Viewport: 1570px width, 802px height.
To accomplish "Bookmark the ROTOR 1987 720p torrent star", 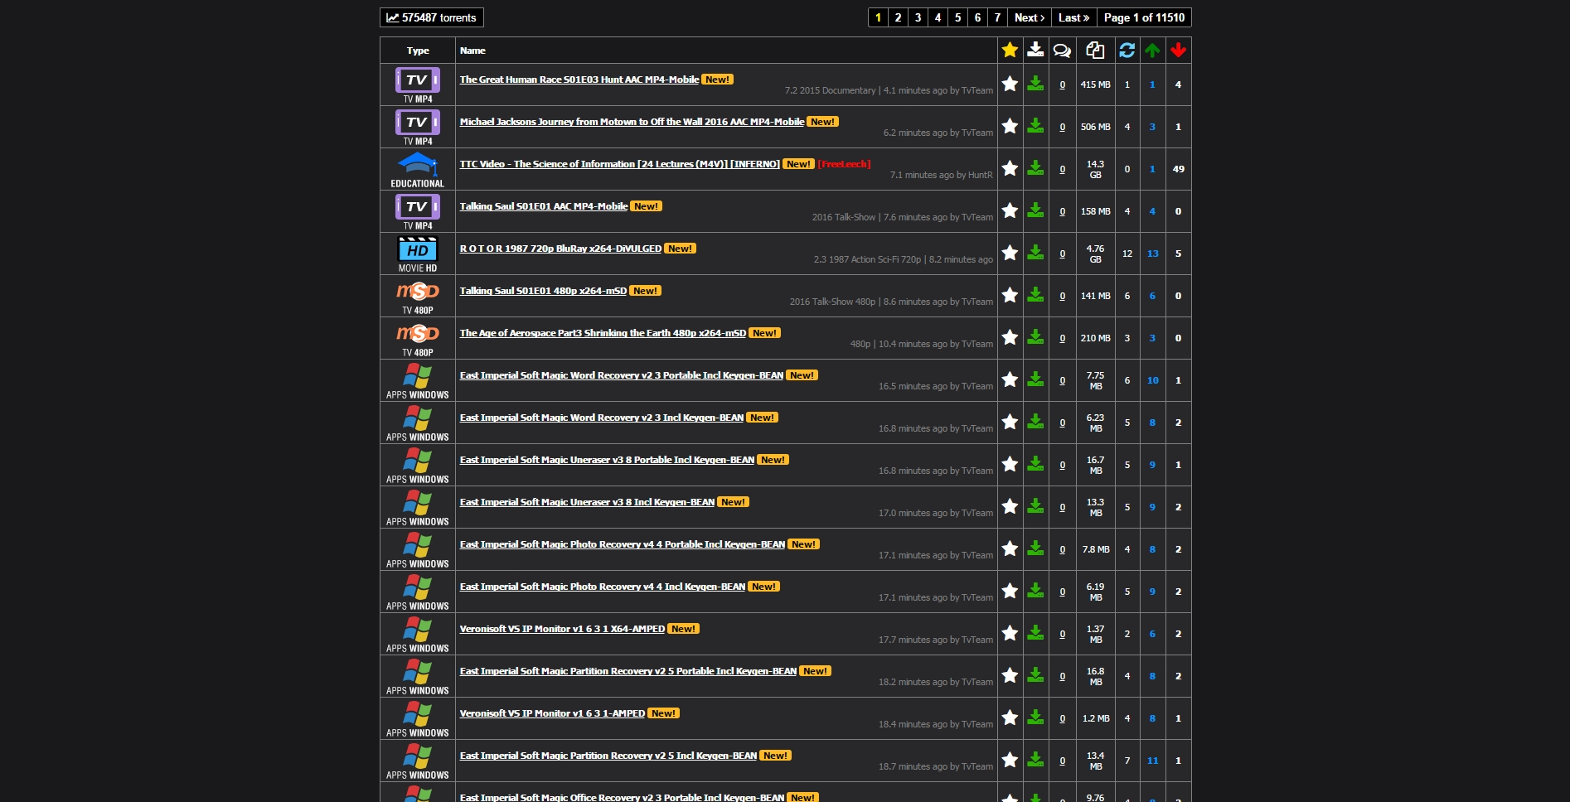I will tap(1010, 253).
